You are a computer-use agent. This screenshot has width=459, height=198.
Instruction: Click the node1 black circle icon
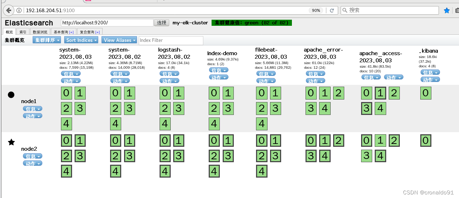[x=11, y=95]
